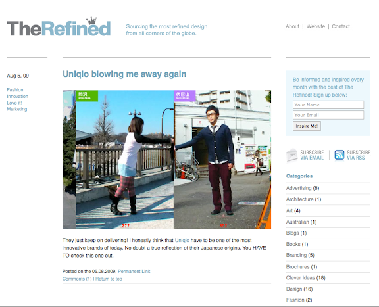
Task: Open the Clever Ideas (18) category
Action: click(306, 278)
